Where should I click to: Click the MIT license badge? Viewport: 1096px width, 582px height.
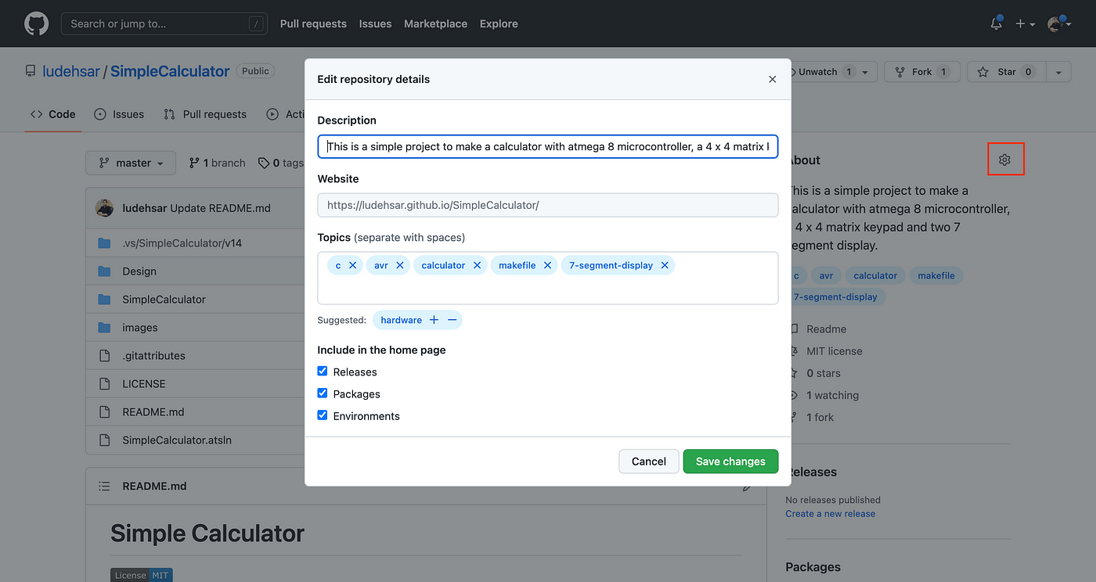141,575
